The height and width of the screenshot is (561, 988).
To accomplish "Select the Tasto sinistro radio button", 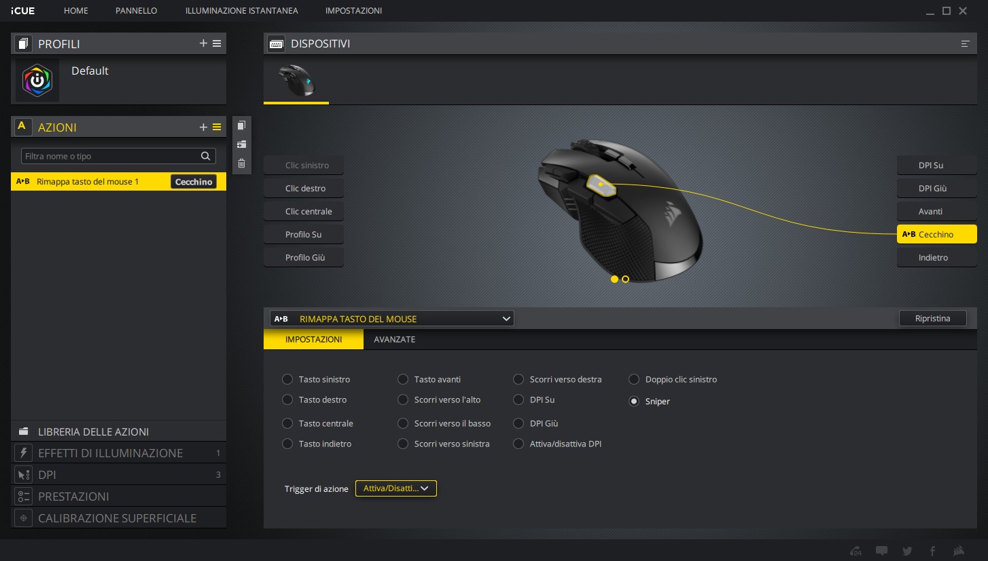I will [x=287, y=379].
